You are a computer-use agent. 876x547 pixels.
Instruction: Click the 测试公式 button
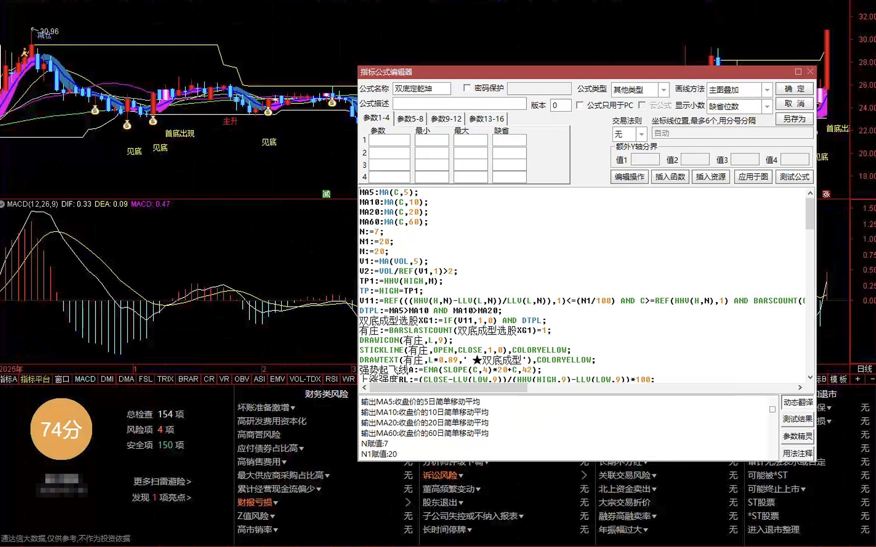point(794,177)
